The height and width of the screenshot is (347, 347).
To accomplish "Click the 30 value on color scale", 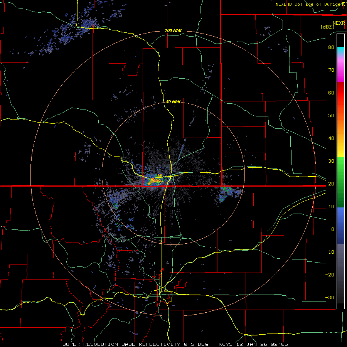I will click(331, 161).
